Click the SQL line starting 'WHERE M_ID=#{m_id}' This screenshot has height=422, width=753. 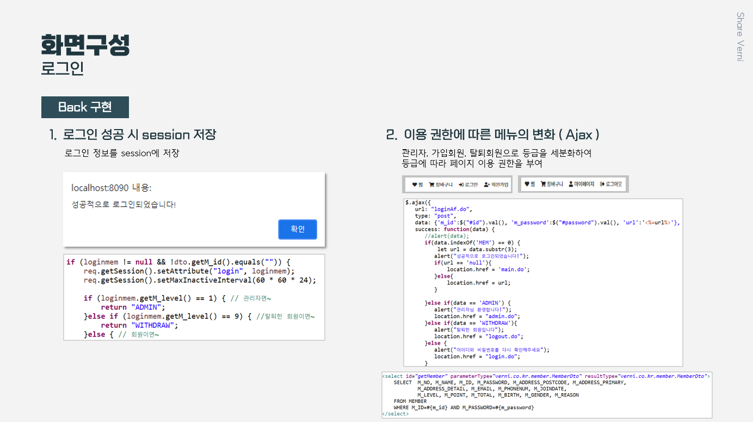(x=464, y=407)
